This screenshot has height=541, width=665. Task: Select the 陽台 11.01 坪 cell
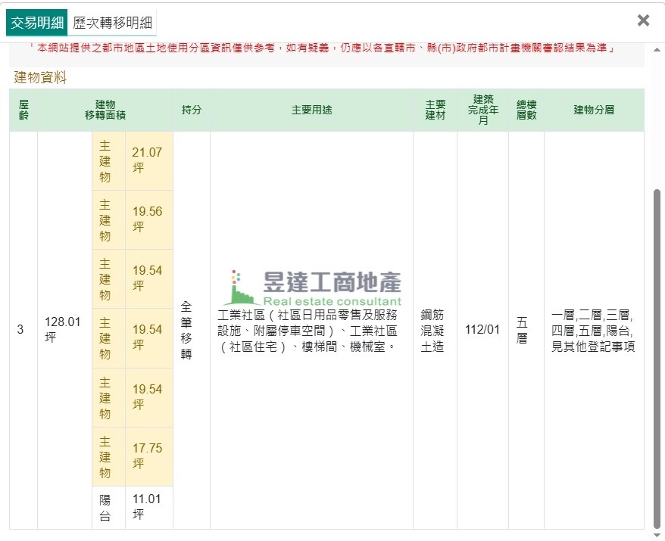point(148,507)
